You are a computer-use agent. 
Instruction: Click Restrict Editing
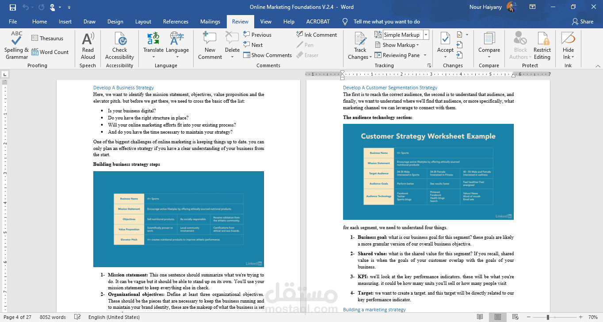pos(542,46)
